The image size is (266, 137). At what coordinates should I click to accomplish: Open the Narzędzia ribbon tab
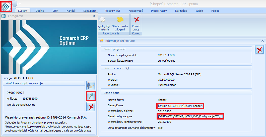tap(181, 11)
